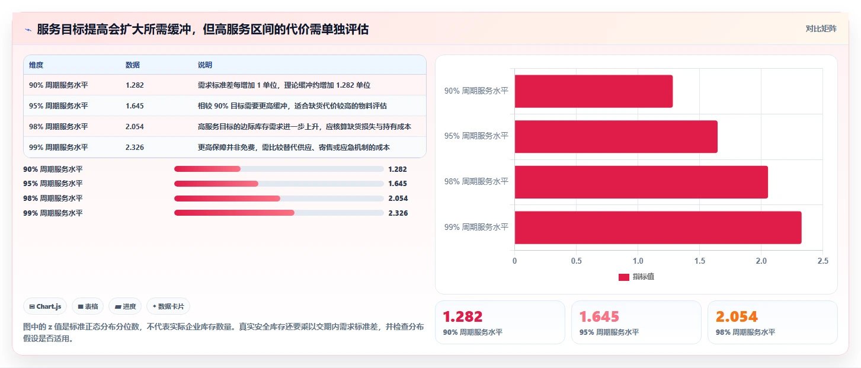Open the 1.282 data card
The image size is (861, 368).
(500, 322)
